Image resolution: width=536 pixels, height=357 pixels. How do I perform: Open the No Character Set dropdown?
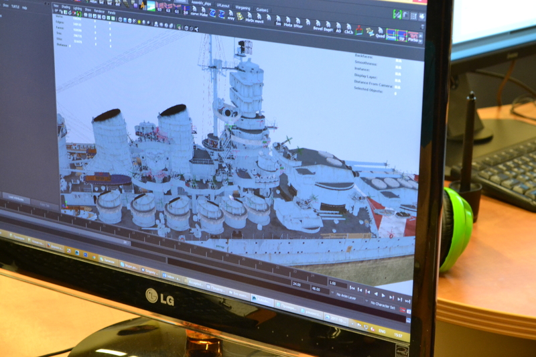tap(383, 303)
